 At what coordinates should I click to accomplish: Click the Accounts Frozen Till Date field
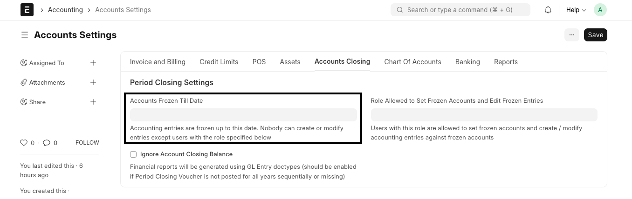243,115
